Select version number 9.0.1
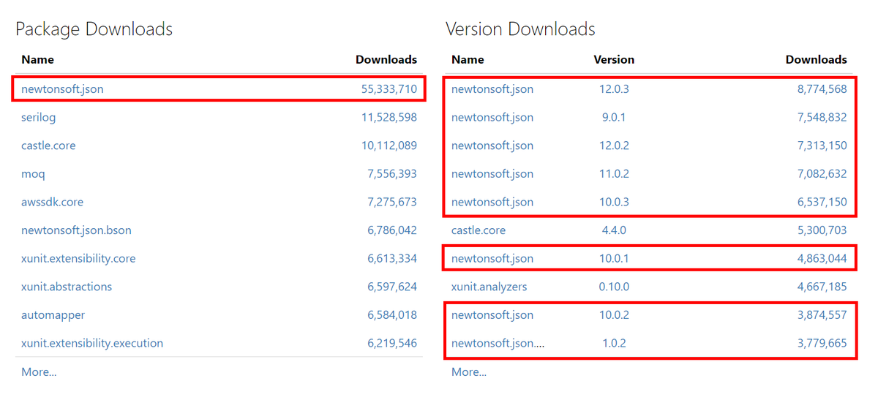This screenshot has width=878, height=400. pos(614,117)
